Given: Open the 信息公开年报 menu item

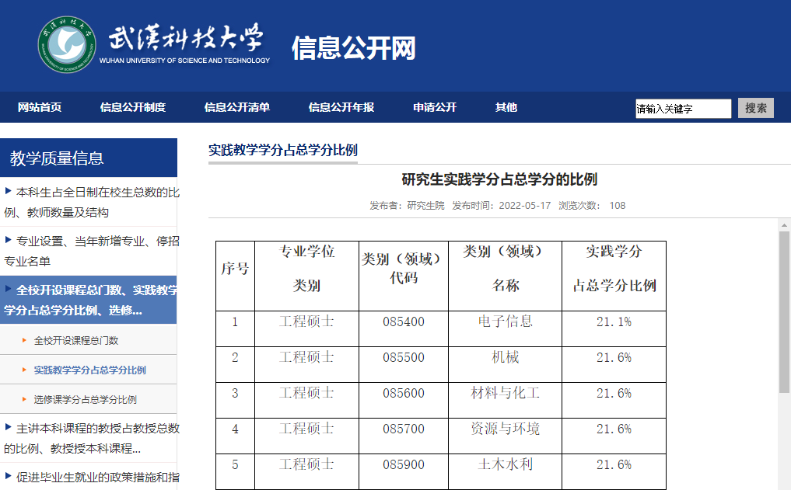Looking at the screenshot, I should click(x=341, y=107).
